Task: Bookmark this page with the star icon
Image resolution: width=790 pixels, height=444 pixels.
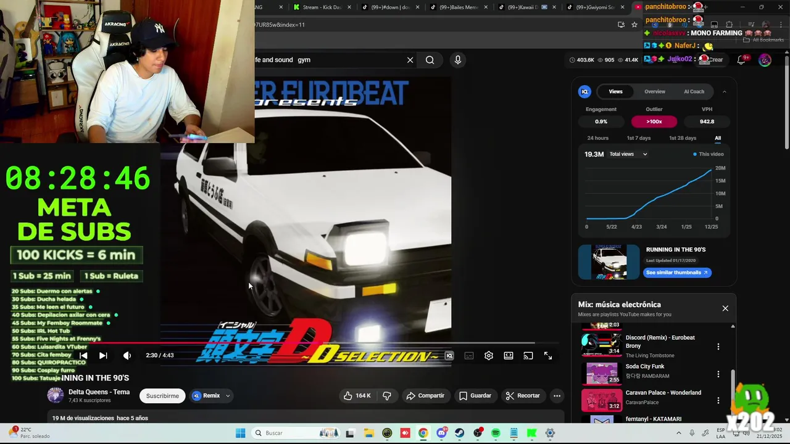Action: coord(634,25)
